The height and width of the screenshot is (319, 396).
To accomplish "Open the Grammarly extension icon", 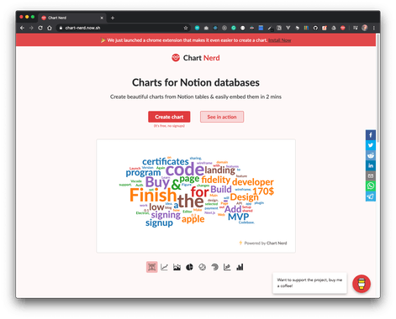I will (234, 28).
